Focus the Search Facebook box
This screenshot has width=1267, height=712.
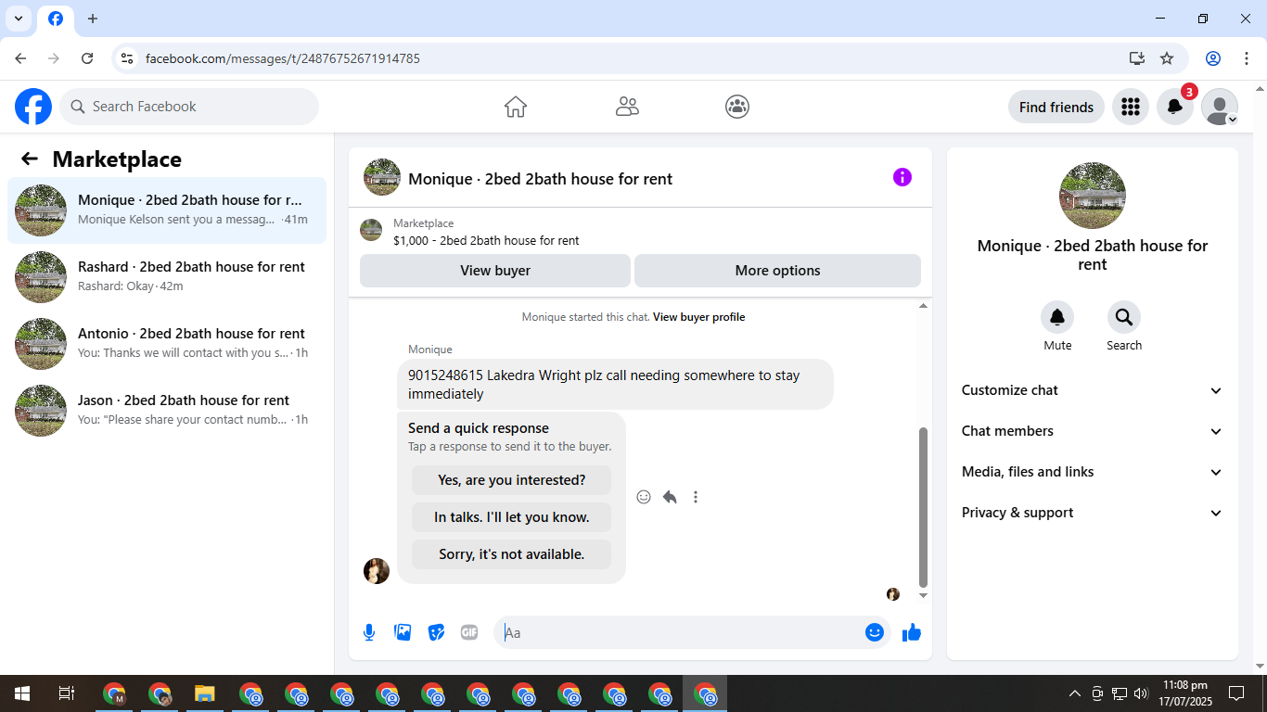189,107
